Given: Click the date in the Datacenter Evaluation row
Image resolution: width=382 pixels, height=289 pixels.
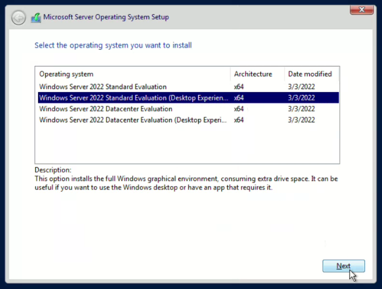Looking at the screenshot, I should pos(301,109).
